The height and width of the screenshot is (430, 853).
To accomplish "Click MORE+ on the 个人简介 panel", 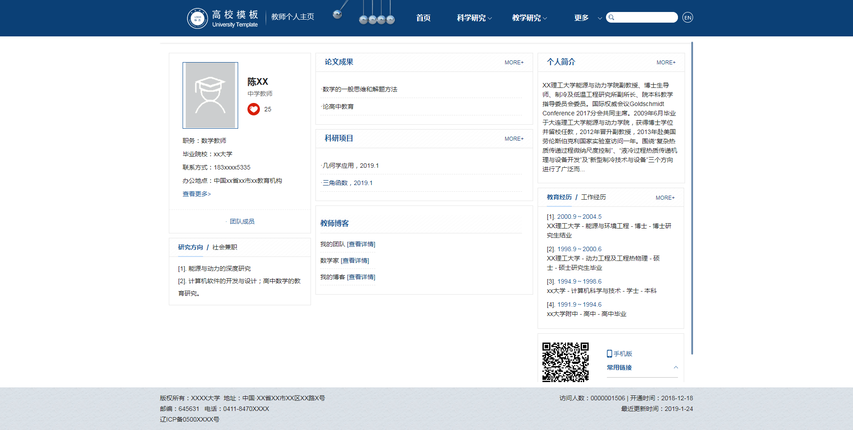I will point(666,62).
